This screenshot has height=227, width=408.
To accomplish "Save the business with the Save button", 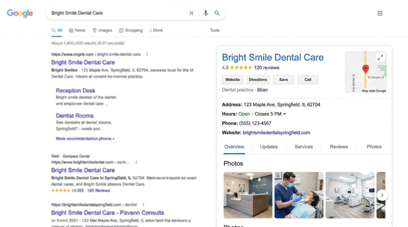I will coord(283,79).
